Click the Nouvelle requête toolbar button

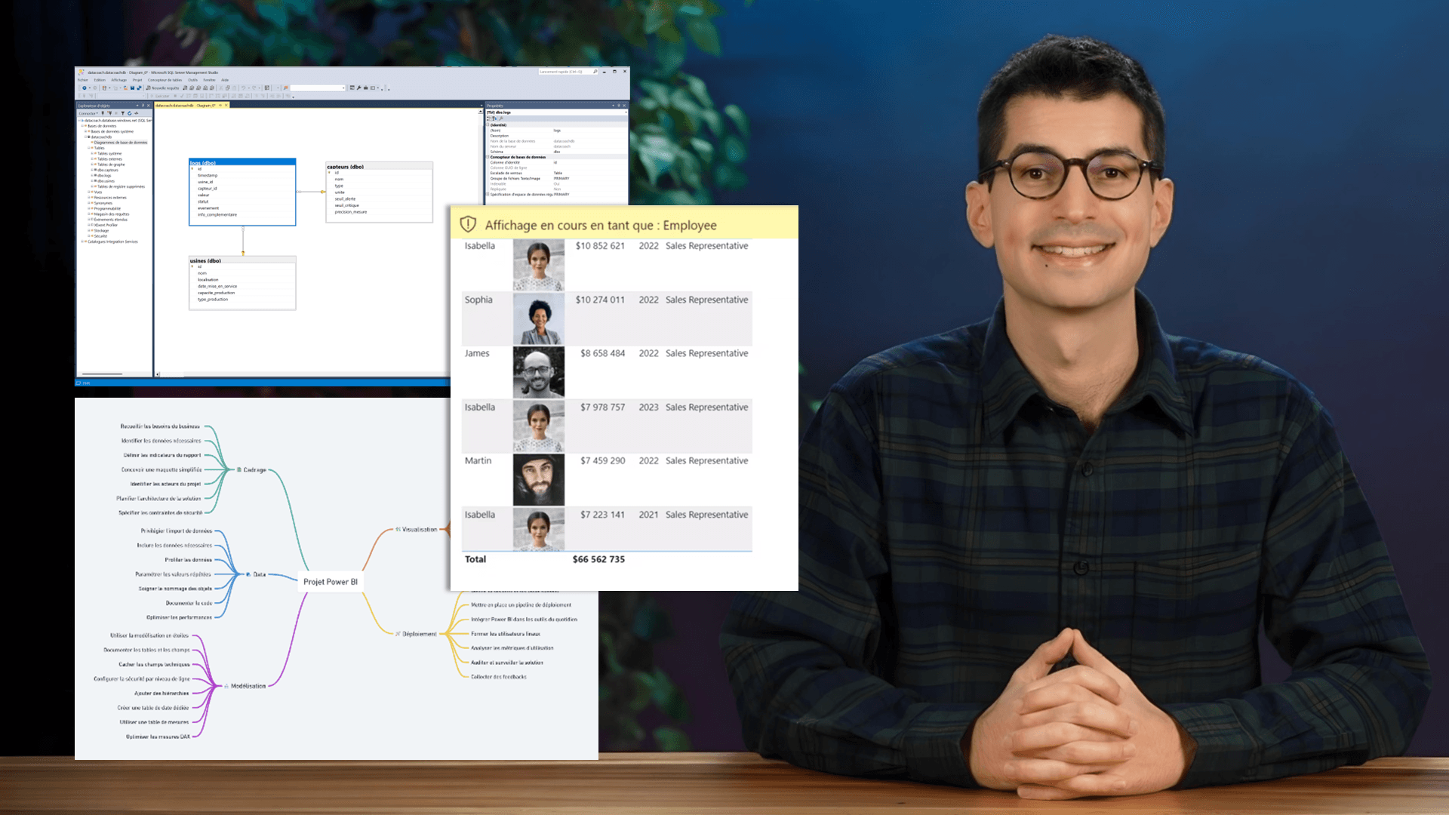[163, 88]
